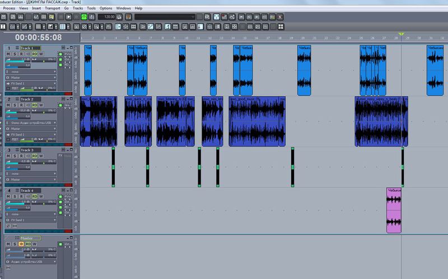Image resolution: width=448 pixels, height=279 pixels.
Task: Click the yellow magnifier icon in the top toolbar
Action: tap(52, 17)
